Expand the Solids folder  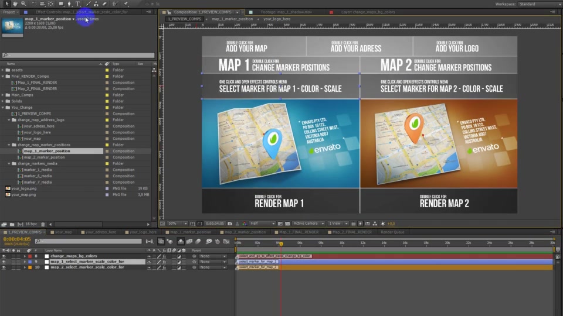click(x=3, y=101)
